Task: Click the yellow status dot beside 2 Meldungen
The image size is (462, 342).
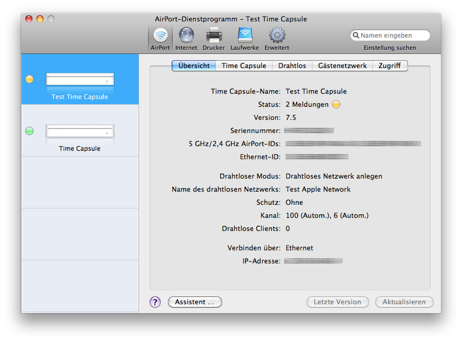Action: (x=336, y=104)
